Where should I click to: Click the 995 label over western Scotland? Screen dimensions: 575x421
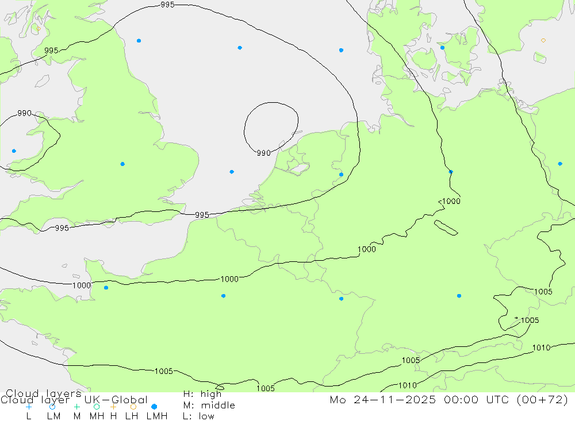pyautogui.click(x=51, y=51)
